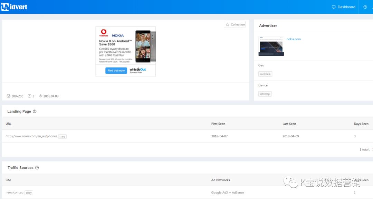Add ad to Collection
Screen dimensions: 373x199
tap(235, 24)
